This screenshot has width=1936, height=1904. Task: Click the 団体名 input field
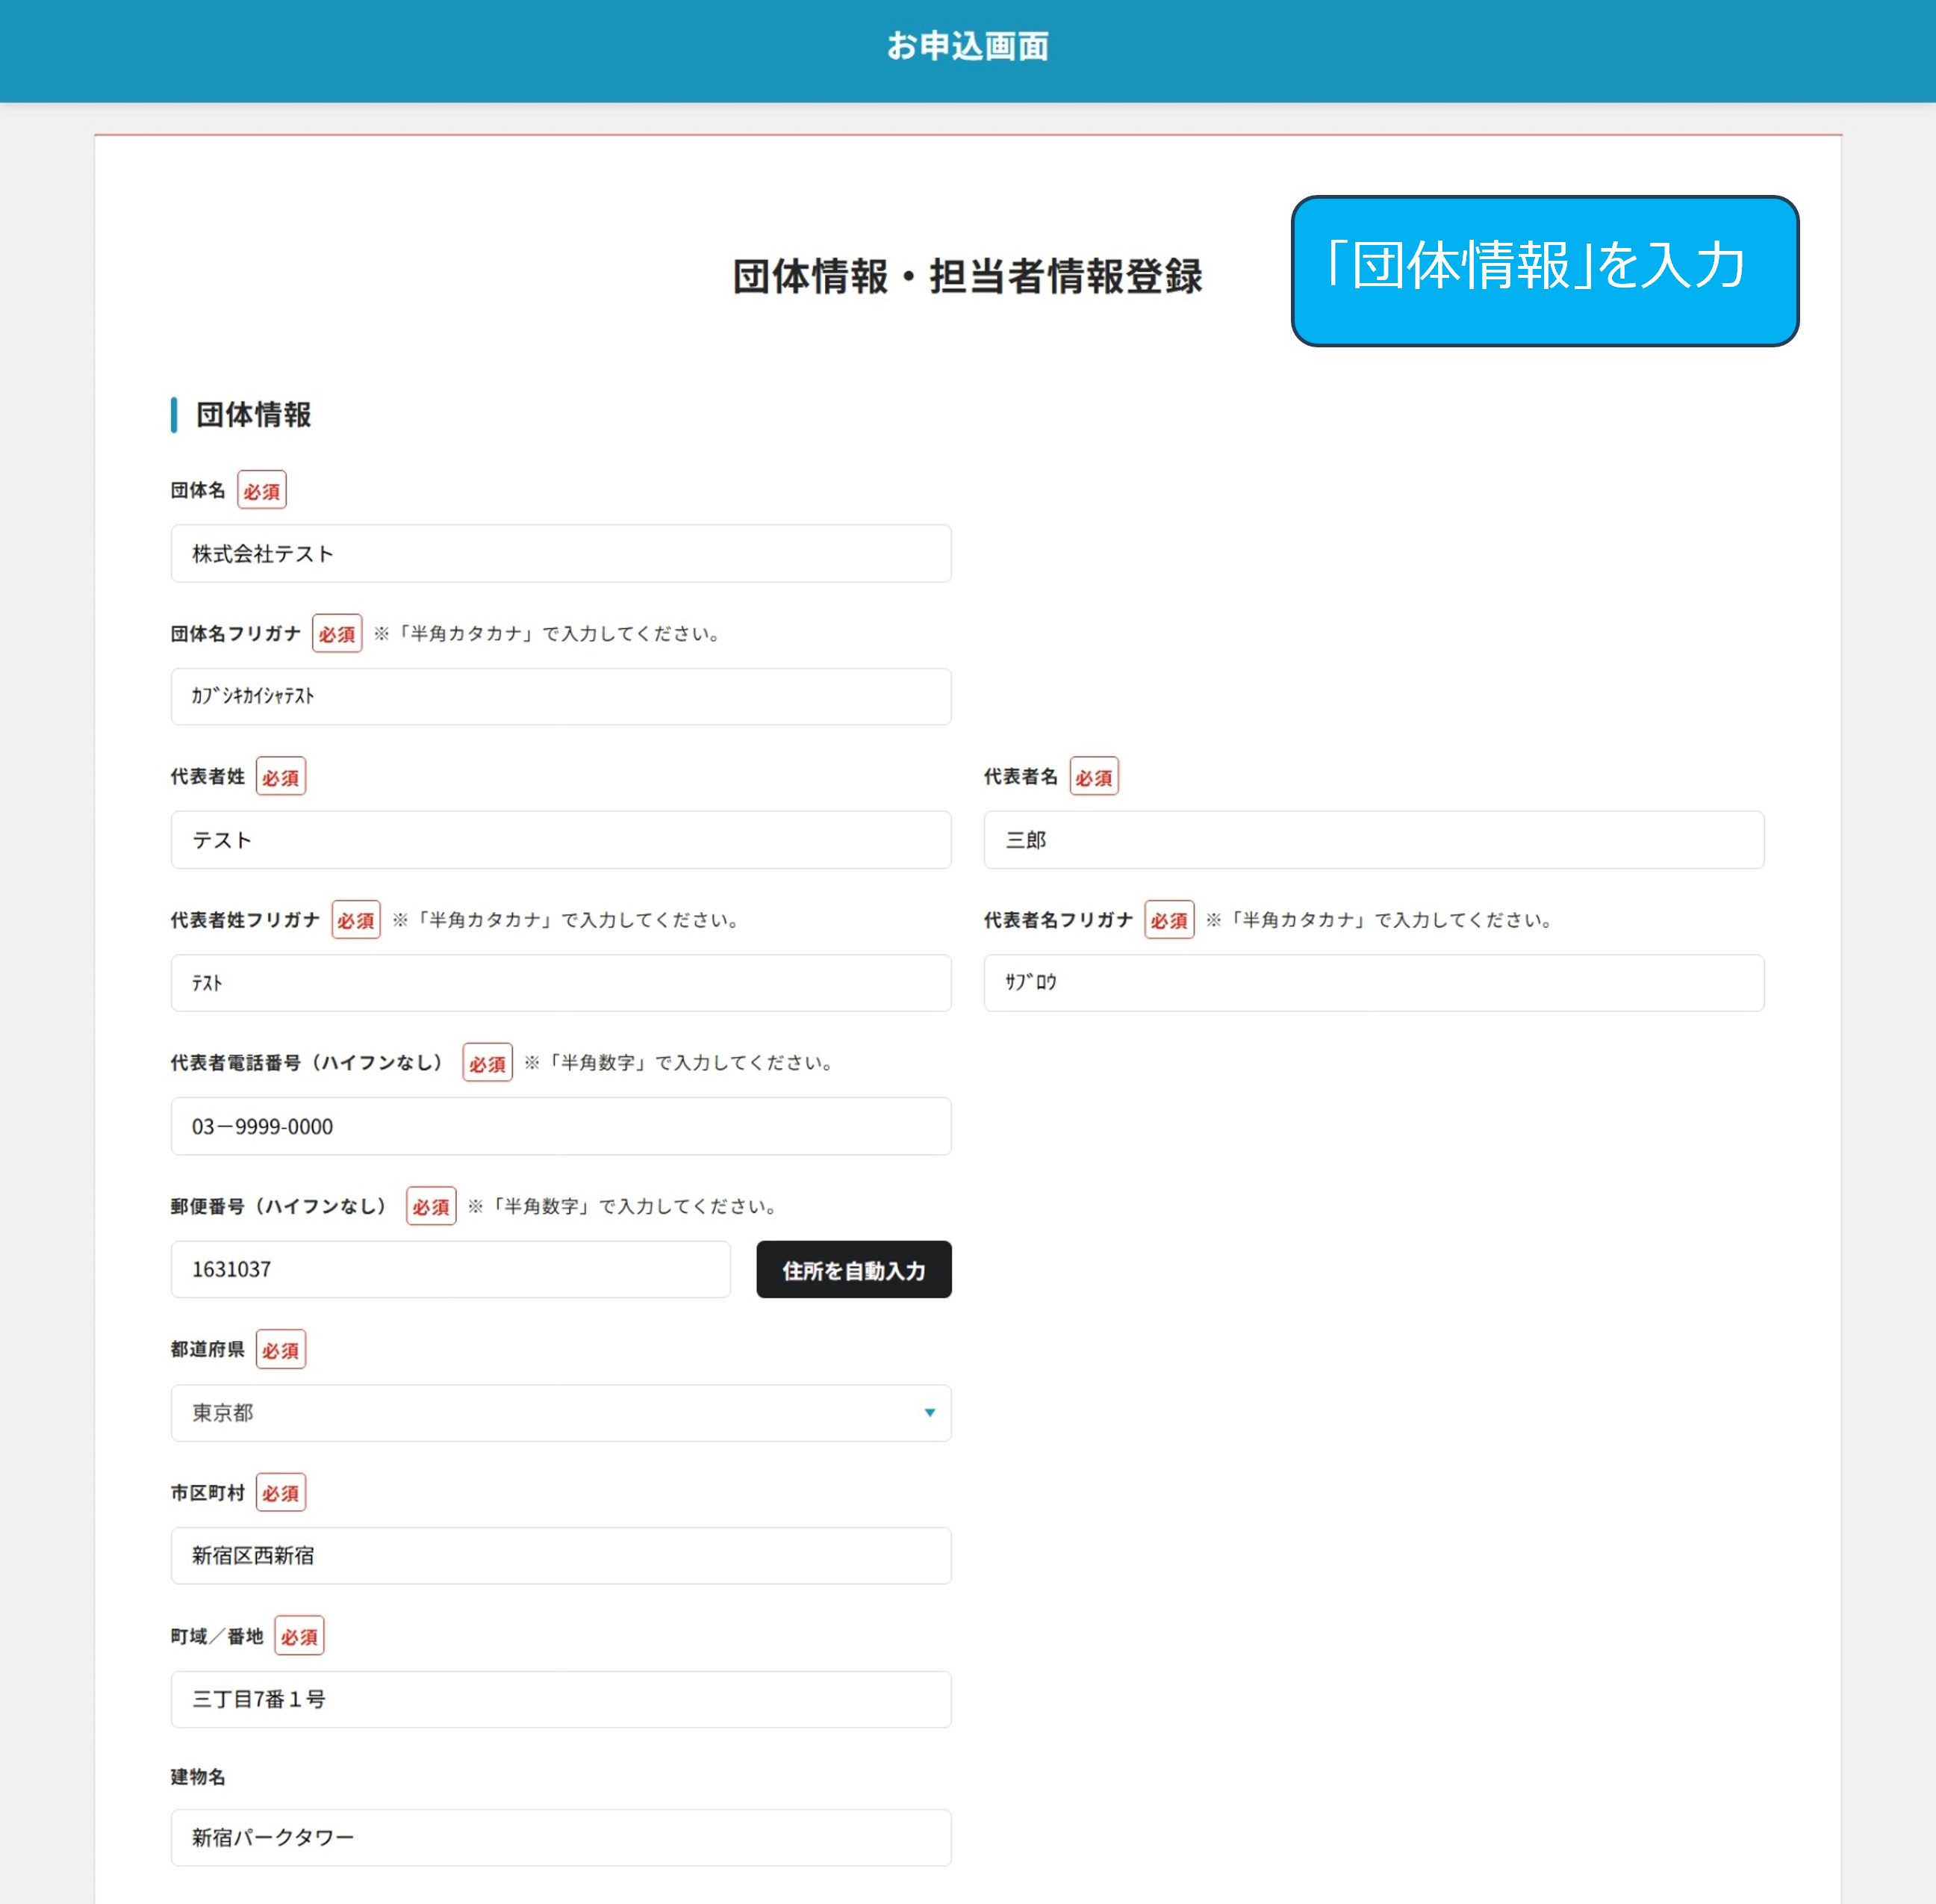(560, 554)
